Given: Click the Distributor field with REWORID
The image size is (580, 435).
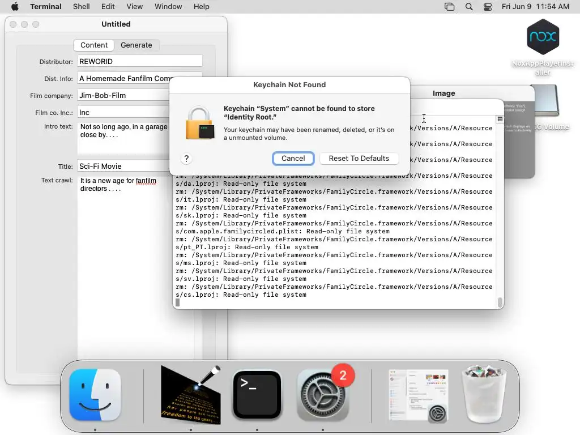Looking at the screenshot, I should (x=140, y=61).
